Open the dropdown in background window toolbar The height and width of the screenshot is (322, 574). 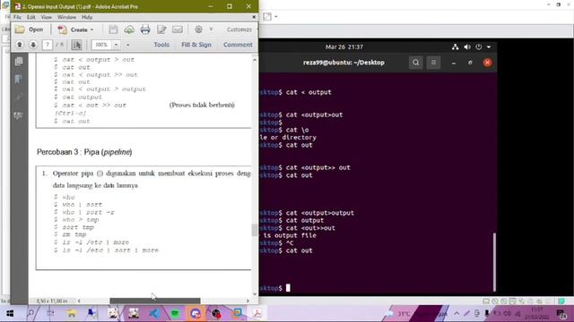point(276,17)
